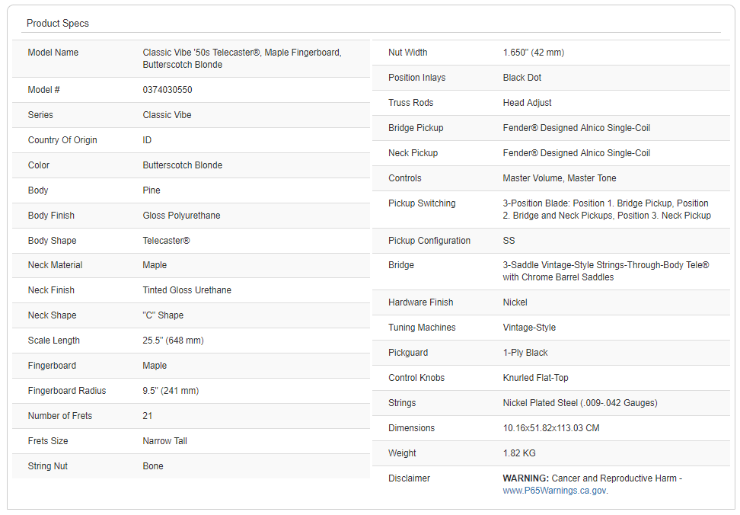
Task: Click Country Of Origin value ID
Action: (147, 139)
